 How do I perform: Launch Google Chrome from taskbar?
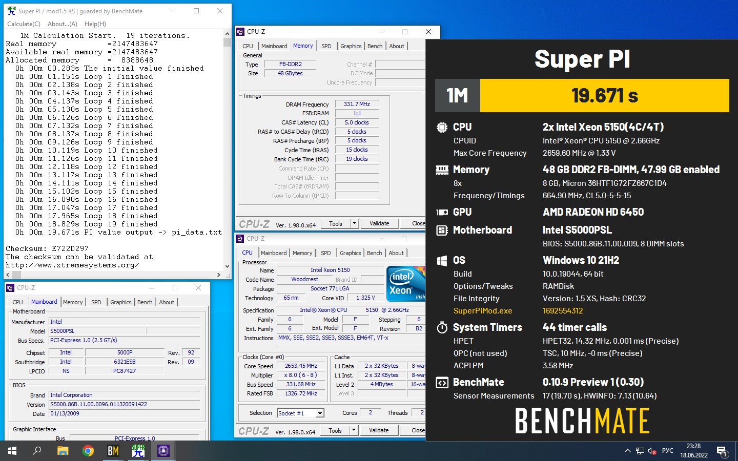[88, 451]
